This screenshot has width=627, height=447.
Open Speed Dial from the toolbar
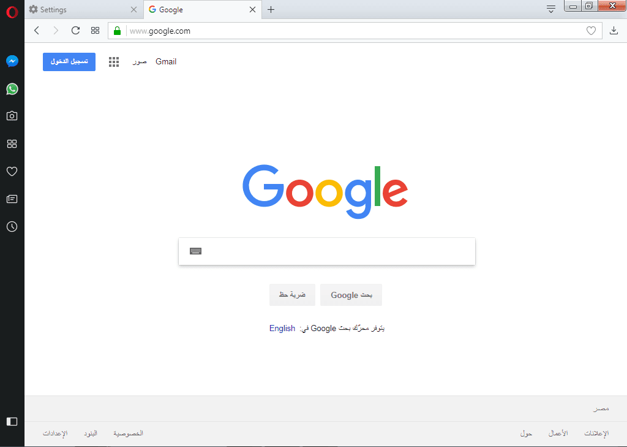[95, 31]
